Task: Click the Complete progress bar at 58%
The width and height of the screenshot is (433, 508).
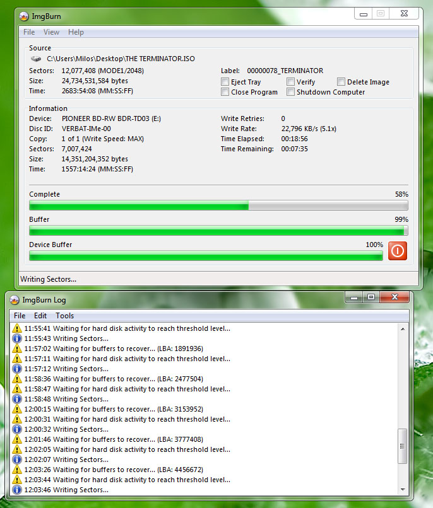Action: (x=218, y=205)
